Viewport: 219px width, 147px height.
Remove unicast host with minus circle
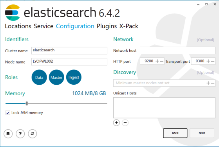pos(125,123)
